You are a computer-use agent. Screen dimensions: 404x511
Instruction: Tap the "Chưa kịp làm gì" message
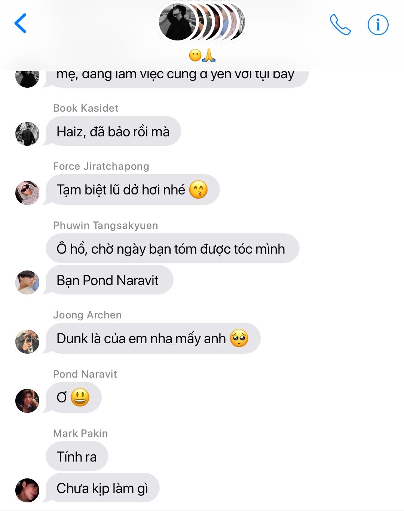click(x=102, y=488)
